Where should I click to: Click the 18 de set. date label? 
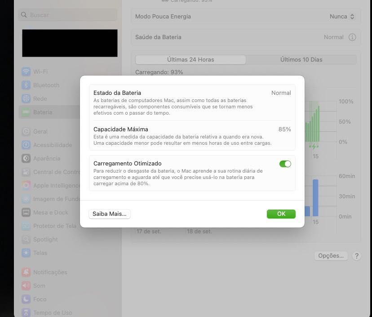pos(199,231)
